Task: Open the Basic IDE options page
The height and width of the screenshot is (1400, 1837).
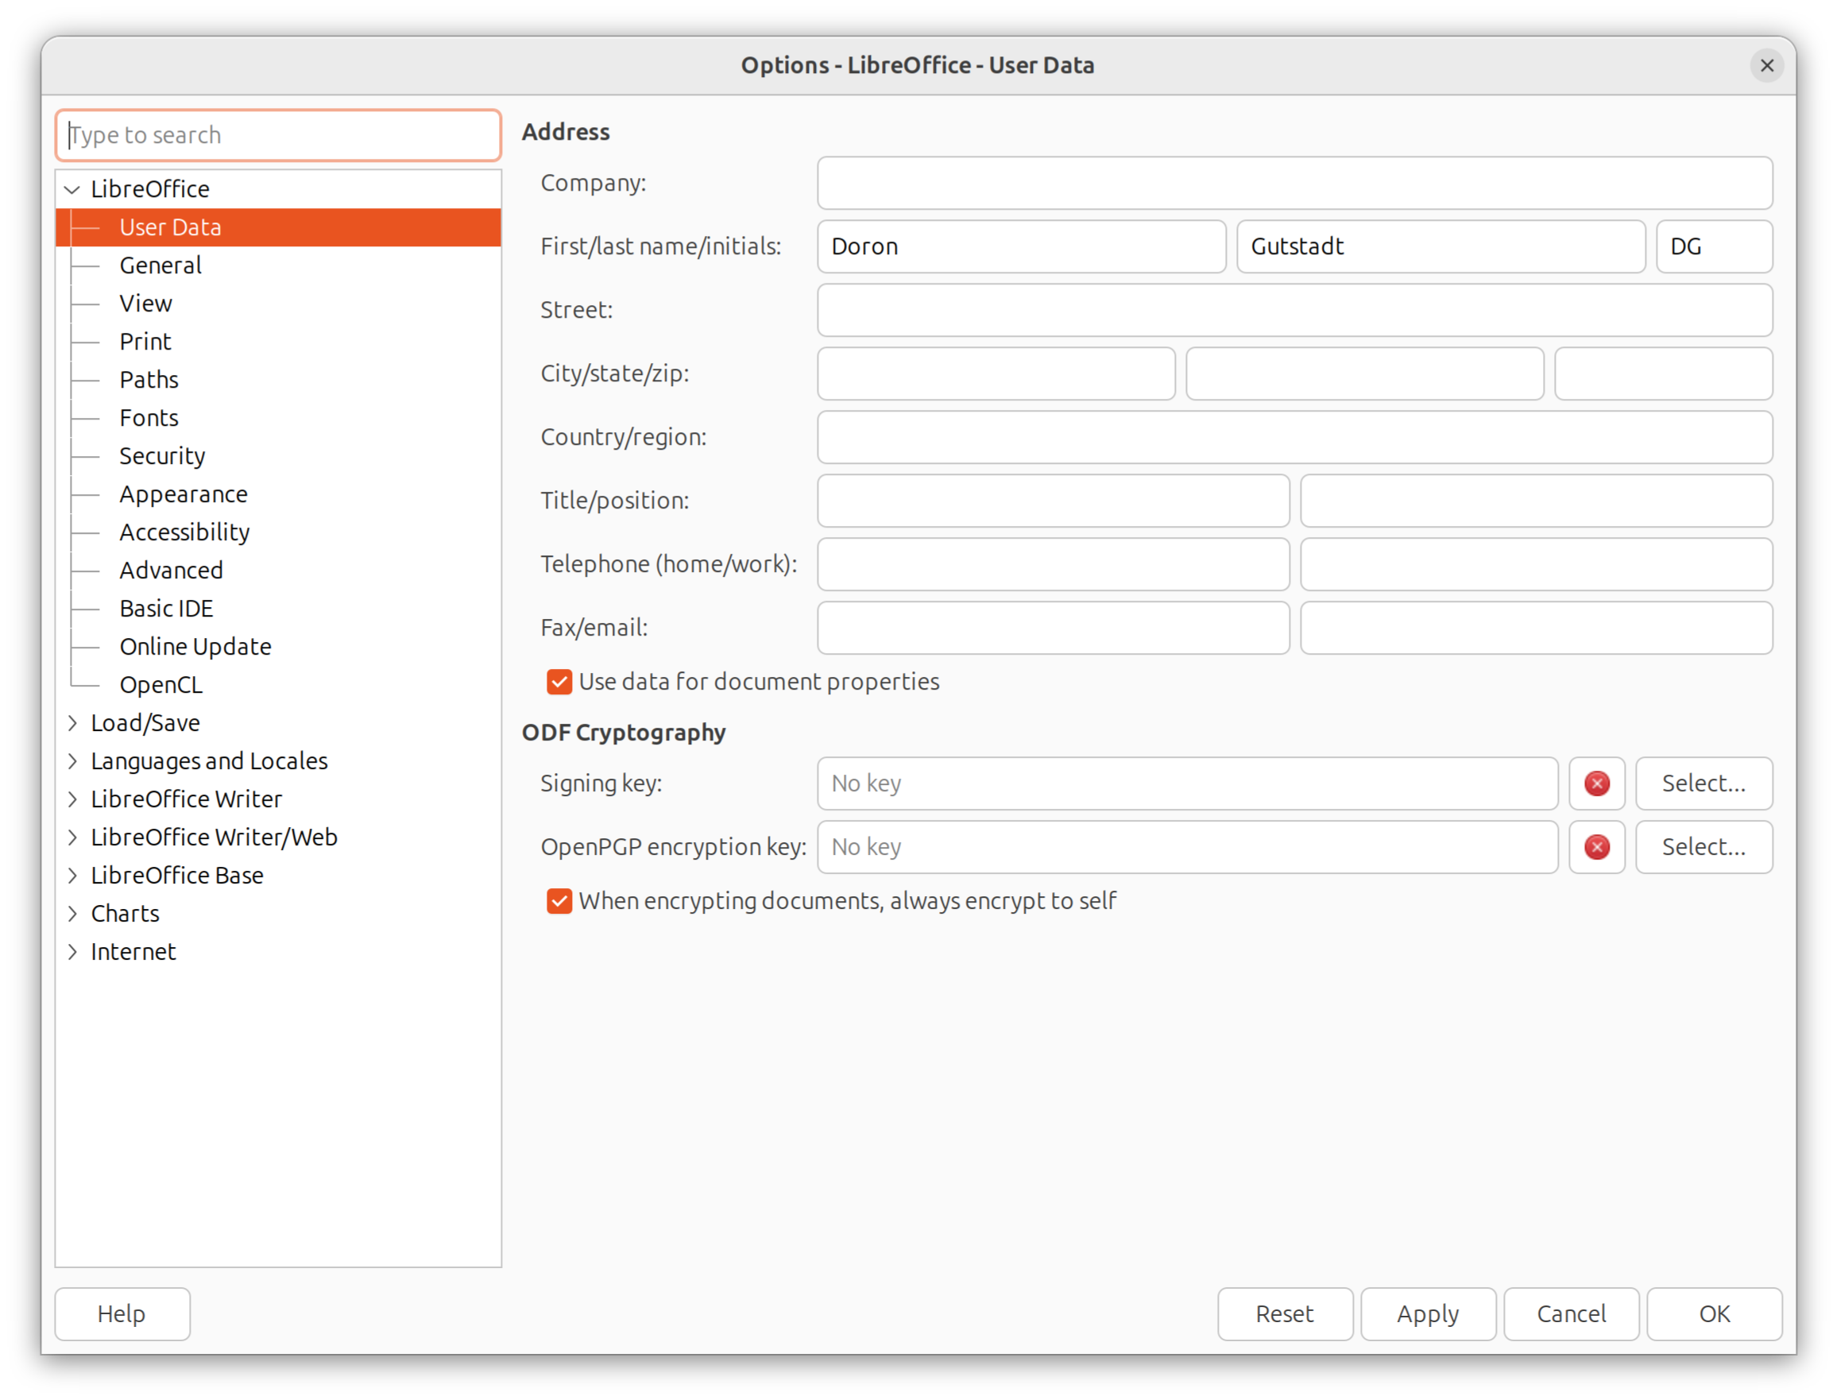Action: (x=166, y=609)
